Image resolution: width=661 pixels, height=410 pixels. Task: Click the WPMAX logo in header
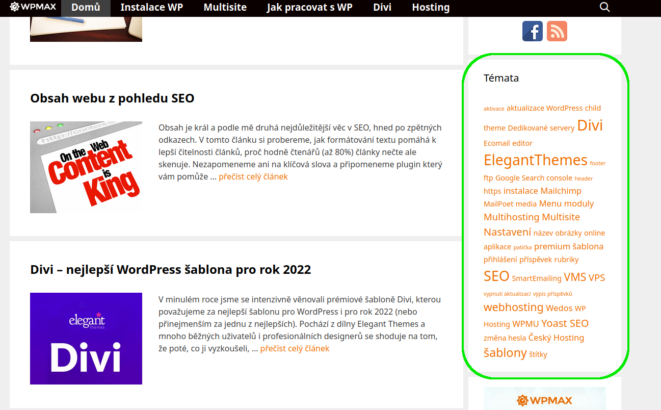click(33, 7)
